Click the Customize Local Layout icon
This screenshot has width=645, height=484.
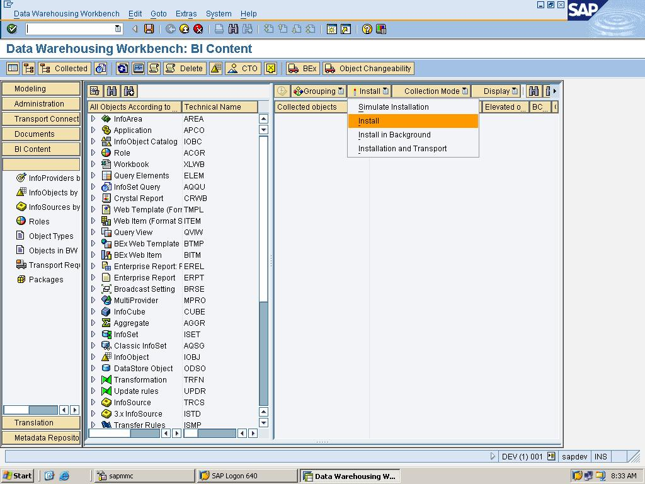(381, 29)
